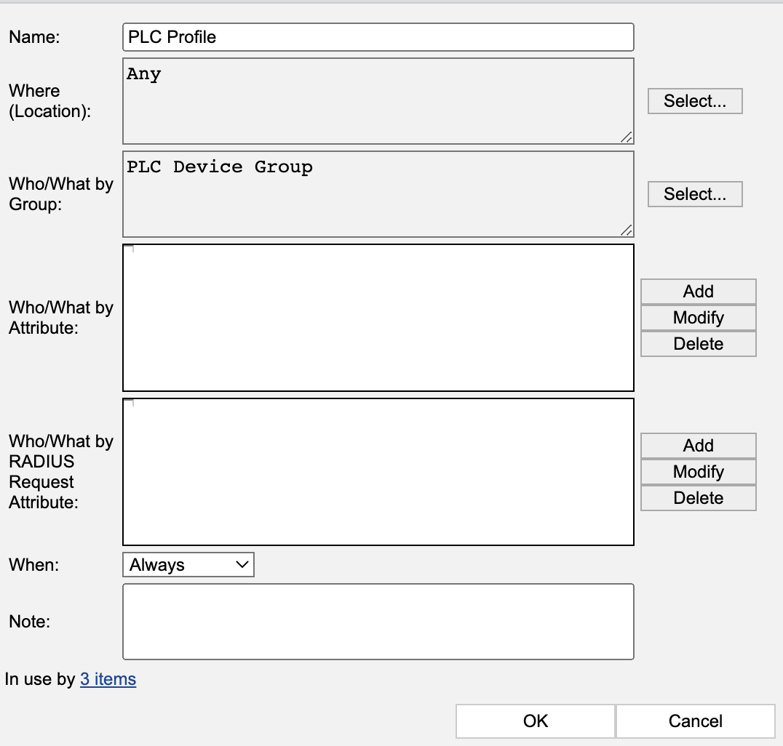Click the Who/What by Attribute list area
This screenshot has height=746, width=783.
point(378,318)
